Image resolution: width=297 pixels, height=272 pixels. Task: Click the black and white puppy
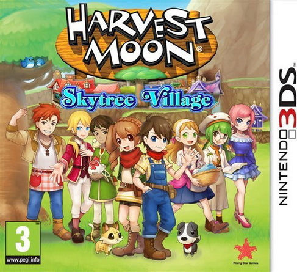click(x=188, y=238)
